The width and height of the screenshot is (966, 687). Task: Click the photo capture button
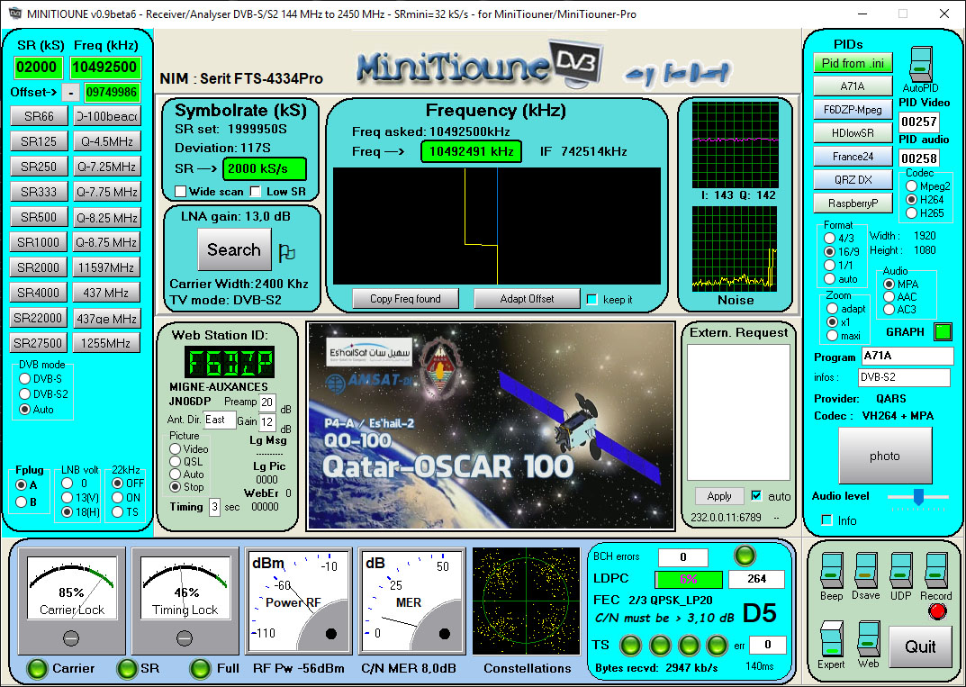(885, 456)
